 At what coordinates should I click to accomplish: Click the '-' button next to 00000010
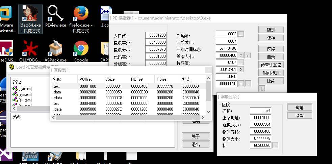[248, 84]
